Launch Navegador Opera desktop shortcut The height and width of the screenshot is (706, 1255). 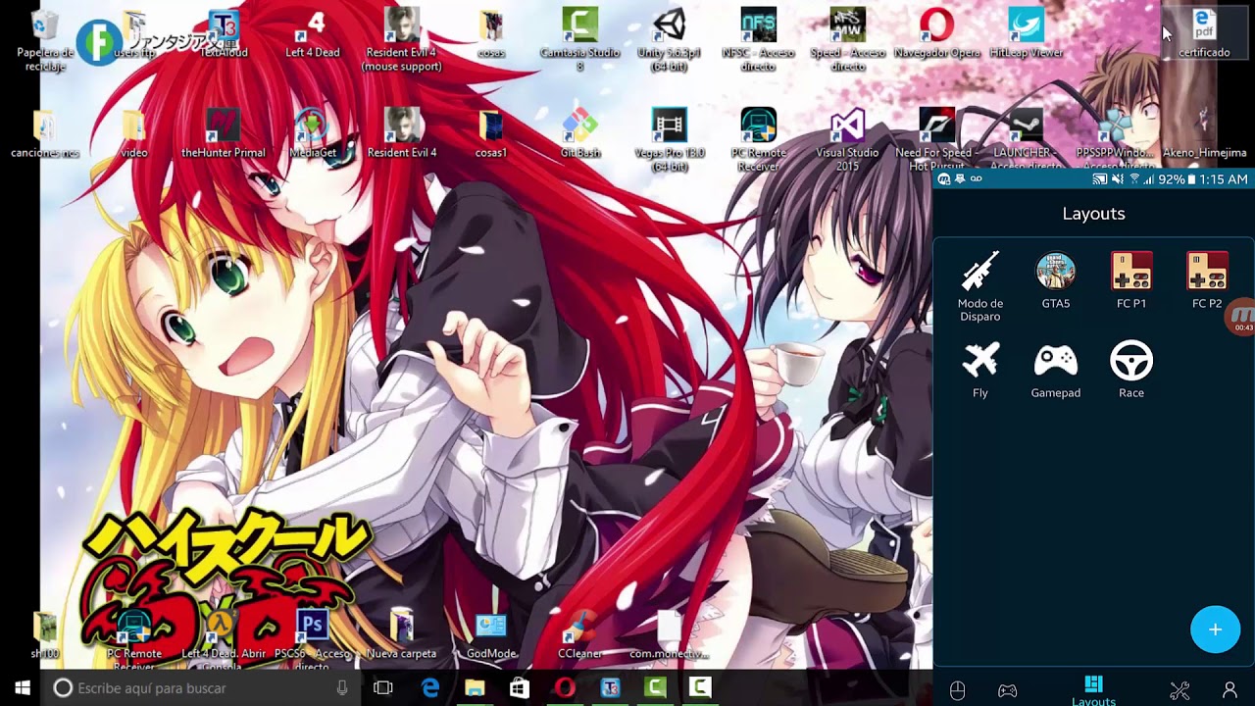(x=937, y=35)
